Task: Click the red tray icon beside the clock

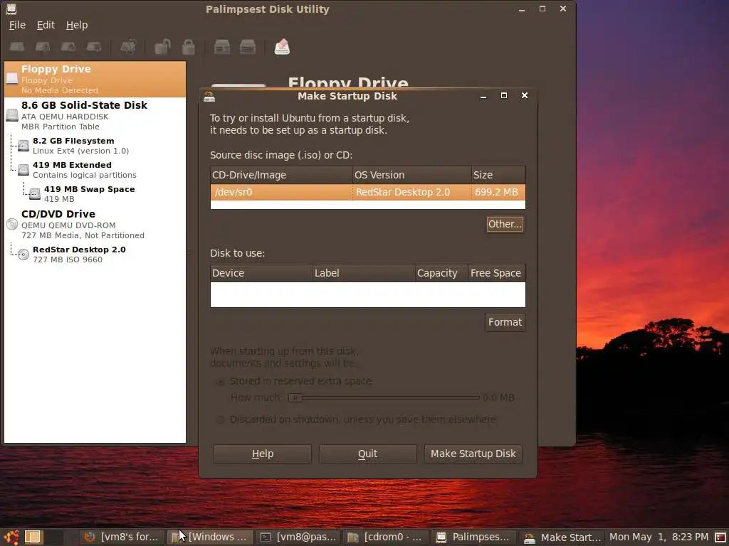Action: pos(720,537)
